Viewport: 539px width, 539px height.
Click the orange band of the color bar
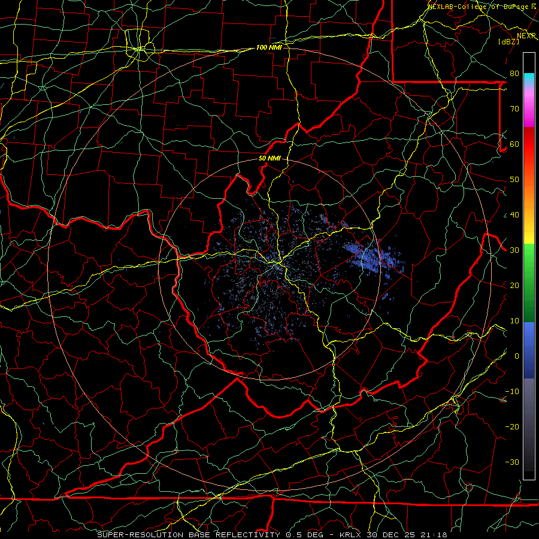[529, 198]
